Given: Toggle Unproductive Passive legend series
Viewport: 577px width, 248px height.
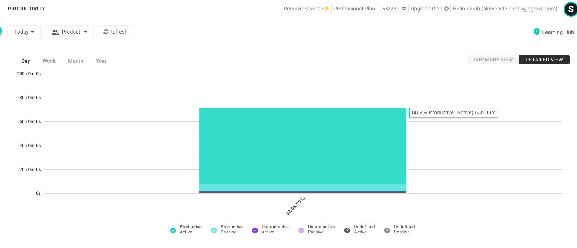Looking at the screenshot, I should (316, 229).
